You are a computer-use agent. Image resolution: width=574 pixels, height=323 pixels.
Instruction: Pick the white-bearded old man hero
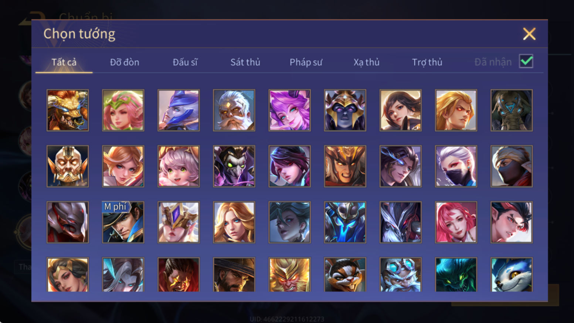[x=234, y=110]
